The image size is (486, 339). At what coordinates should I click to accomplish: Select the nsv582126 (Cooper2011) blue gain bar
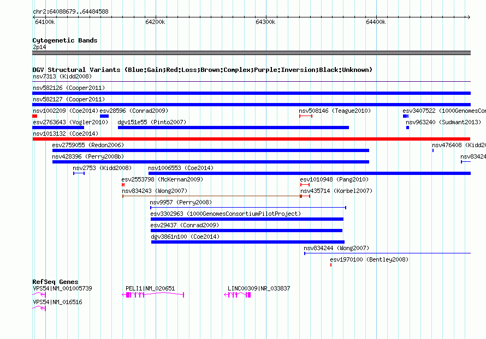[x=251, y=93]
